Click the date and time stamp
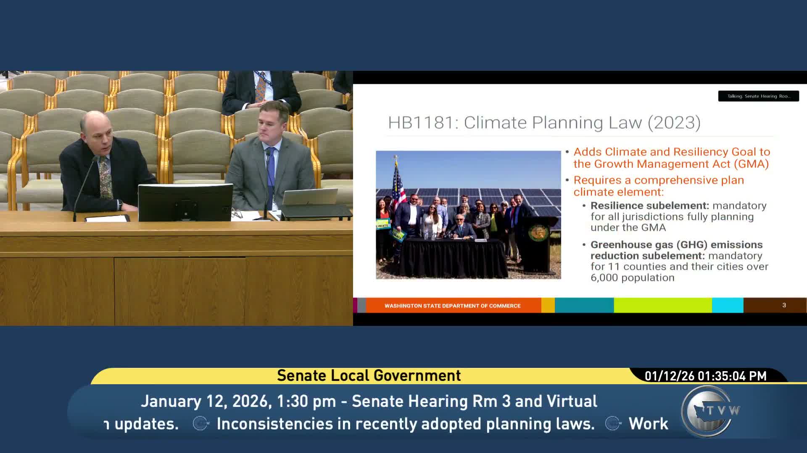Image resolution: width=807 pixels, height=453 pixels. [x=705, y=376]
